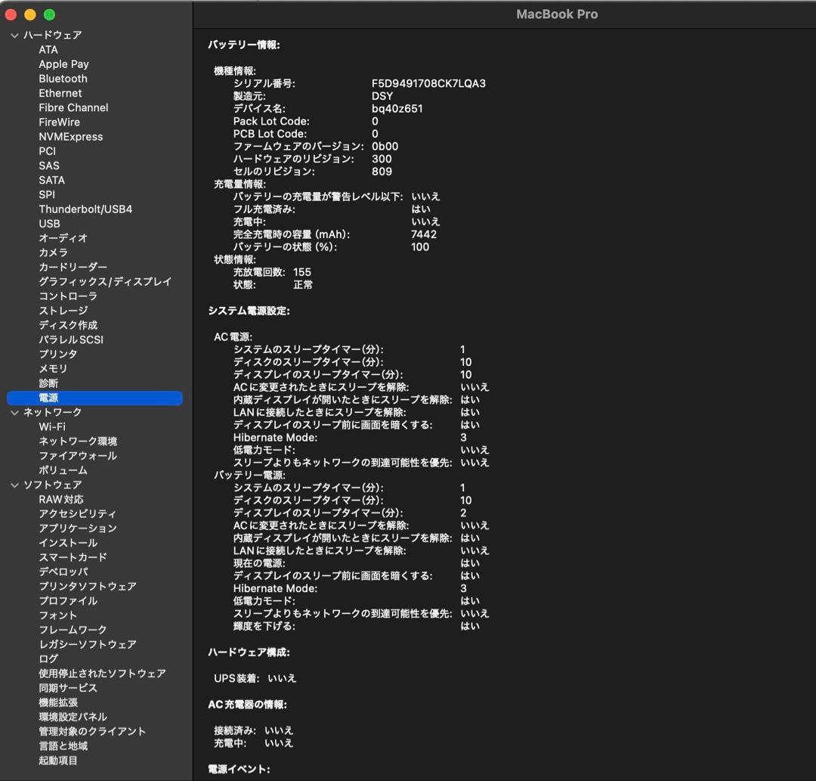This screenshot has width=816, height=781.
Task: Select ストレージ in the hardware list
Action: point(63,311)
